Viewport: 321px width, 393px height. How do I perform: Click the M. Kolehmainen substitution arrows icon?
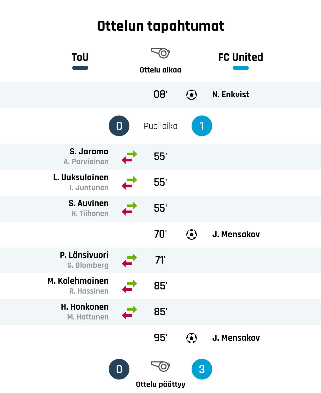[129, 286]
